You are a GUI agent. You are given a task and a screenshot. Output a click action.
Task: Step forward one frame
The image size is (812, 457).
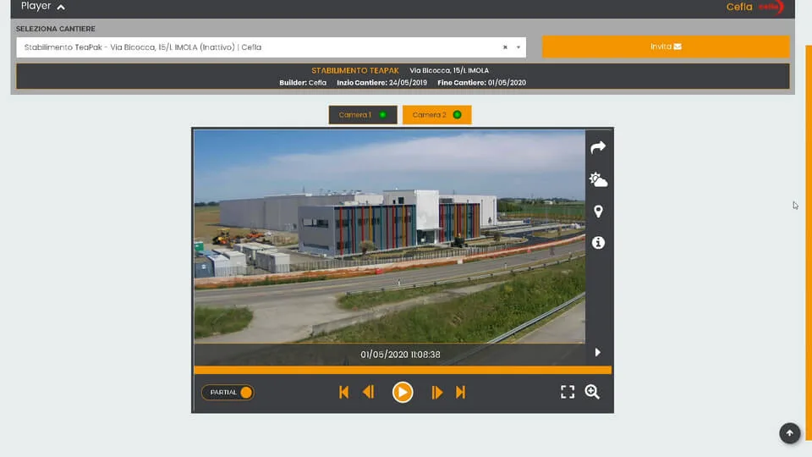click(436, 392)
